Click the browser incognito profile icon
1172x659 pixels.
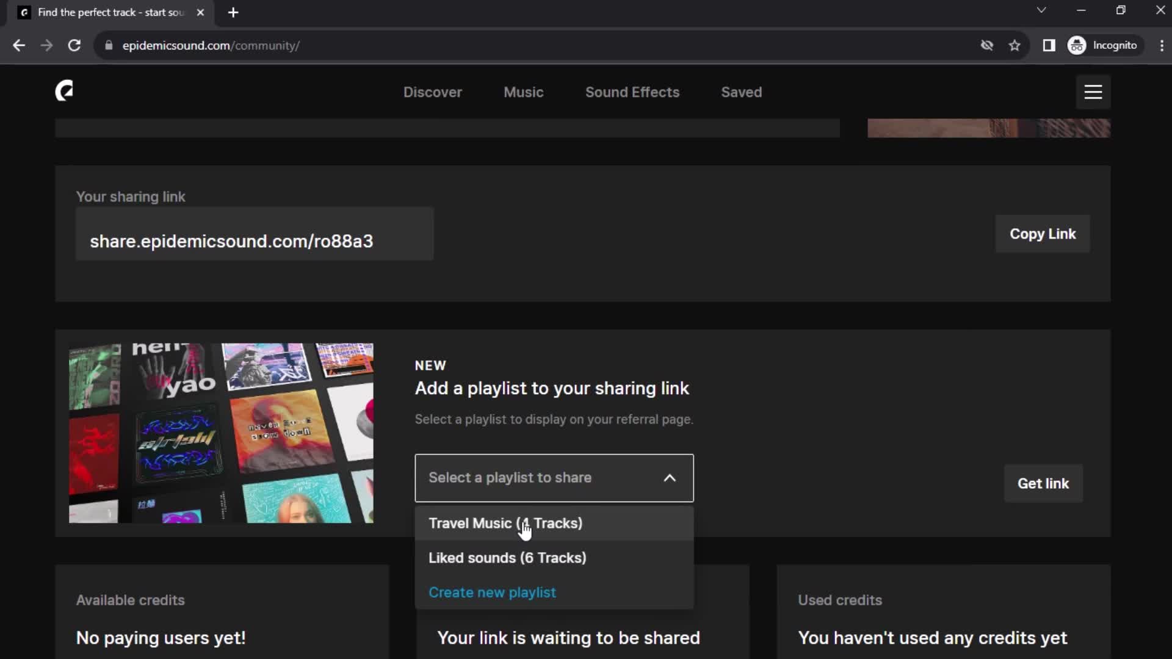point(1079,45)
